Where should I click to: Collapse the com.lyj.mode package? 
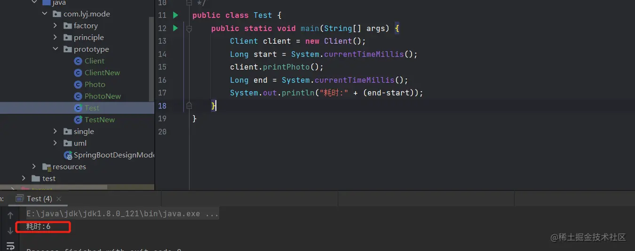45,14
